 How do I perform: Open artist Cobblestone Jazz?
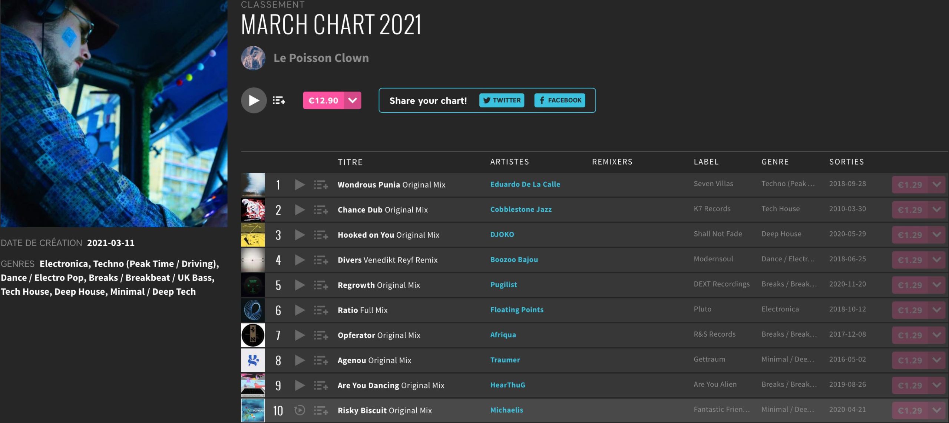pos(521,209)
